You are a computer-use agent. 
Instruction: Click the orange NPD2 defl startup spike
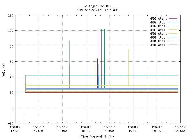[x=26, y=83]
